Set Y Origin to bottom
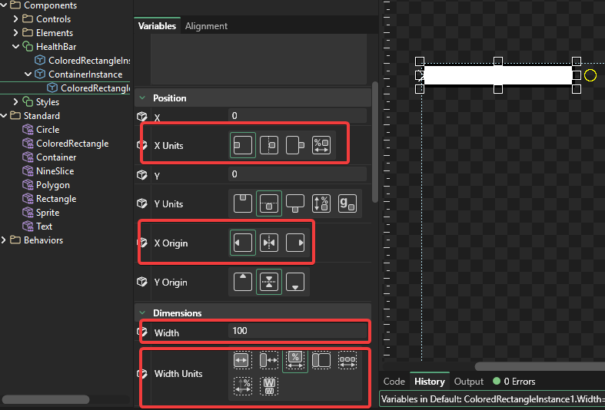Image resolution: width=605 pixels, height=410 pixels. pos(295,282)
